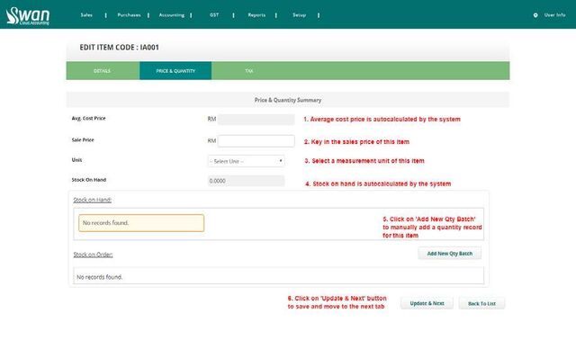The width and height of the screenshot is (576, 340).
Task: Open the GST menu
Action: pos(214,15)
